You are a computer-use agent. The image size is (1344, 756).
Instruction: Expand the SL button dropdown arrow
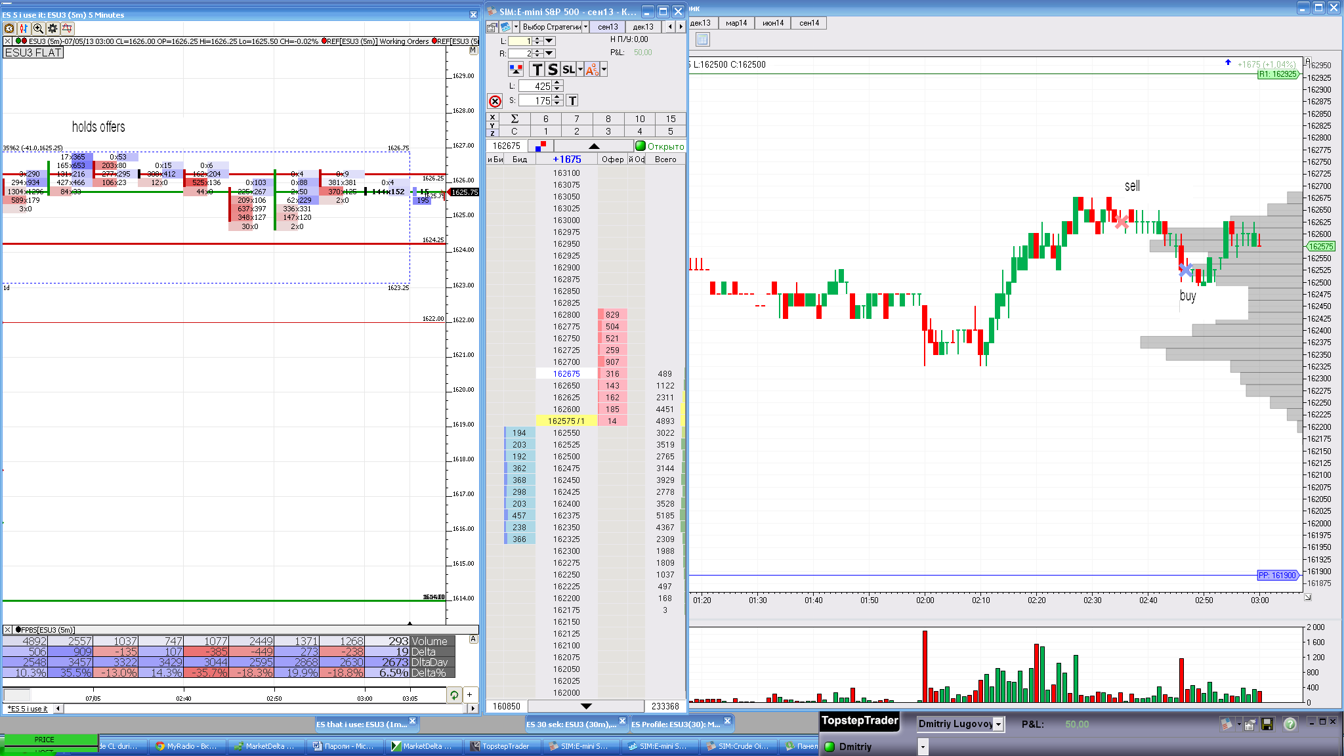[580, 70]
